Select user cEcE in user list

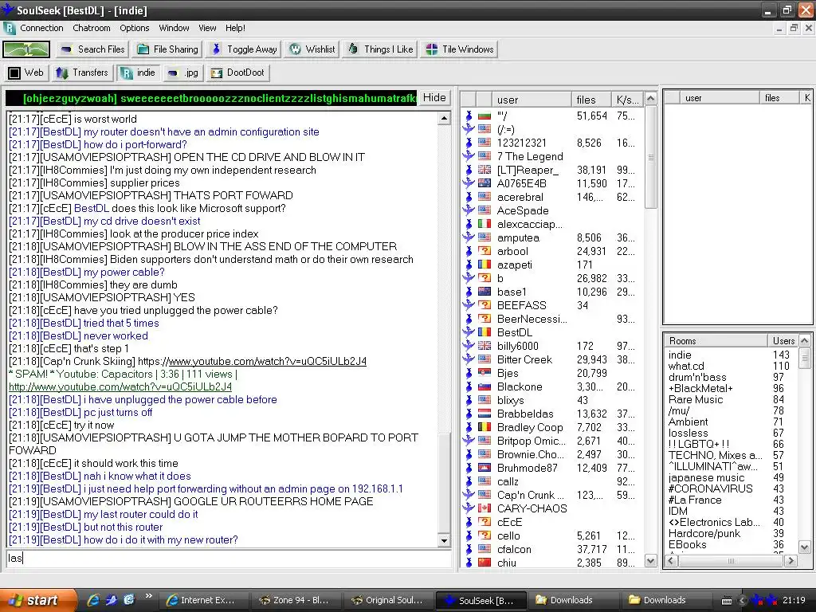tap(509, 522)
